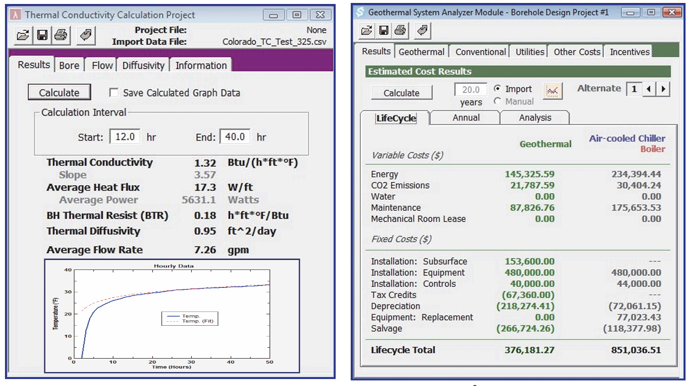Click import file name Colorado_TC_Test_325.csv
Image resolution: width=693 pixels, height=386 pixels.
[274, 42]
